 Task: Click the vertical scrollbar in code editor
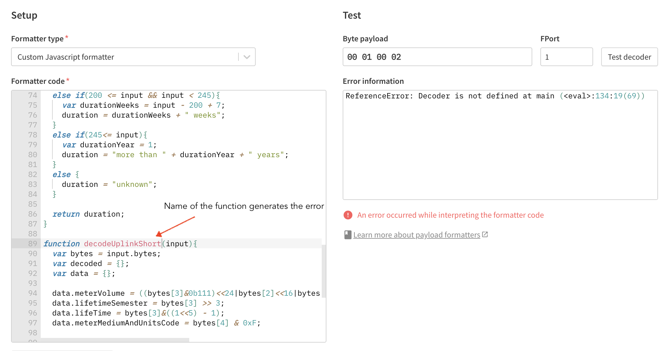pyautogui.click(x=323, y=271)
